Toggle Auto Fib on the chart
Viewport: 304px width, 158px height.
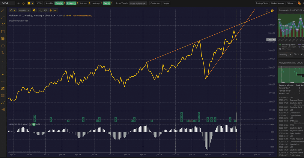tap(49, 3)
